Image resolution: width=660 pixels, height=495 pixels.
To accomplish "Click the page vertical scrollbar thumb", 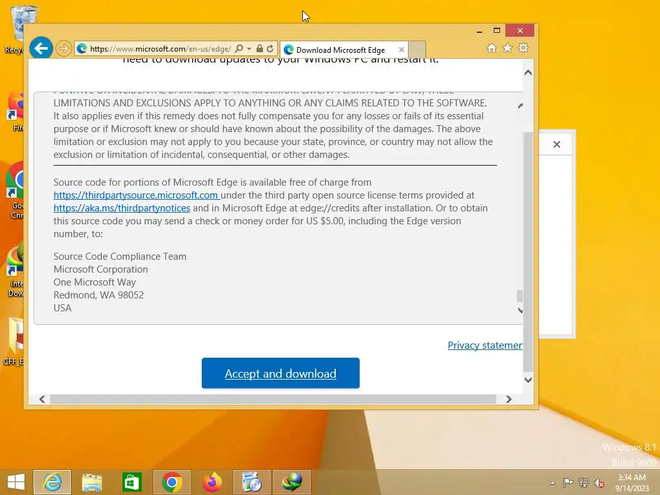I will 528,252.
